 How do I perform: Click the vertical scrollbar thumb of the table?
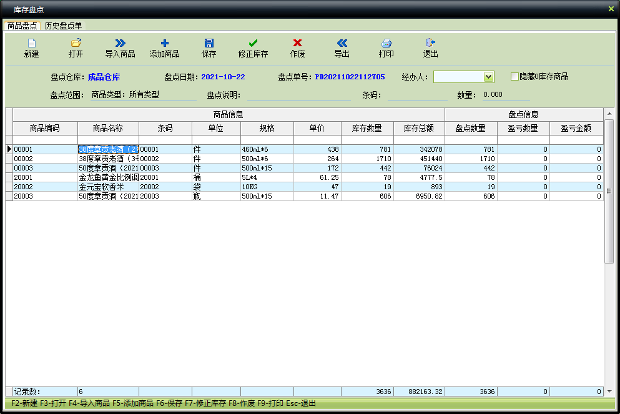[609, 191]
